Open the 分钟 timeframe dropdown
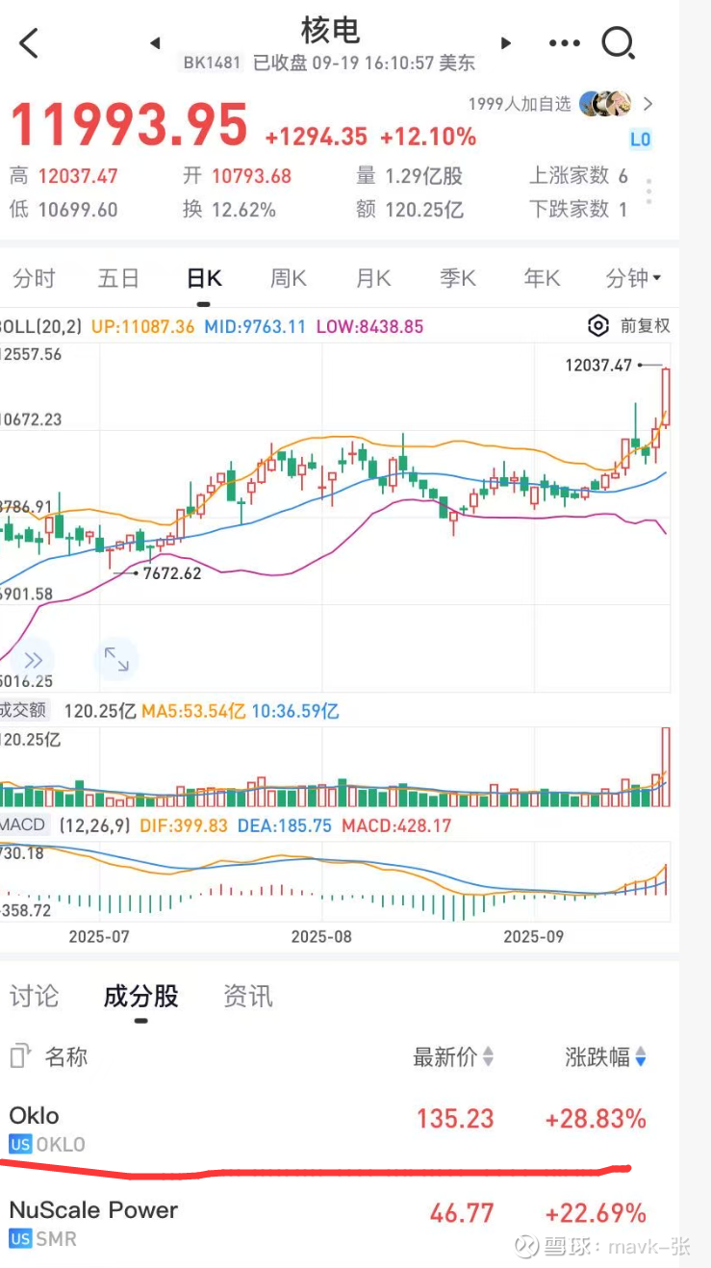 click(x=634, y=279)
